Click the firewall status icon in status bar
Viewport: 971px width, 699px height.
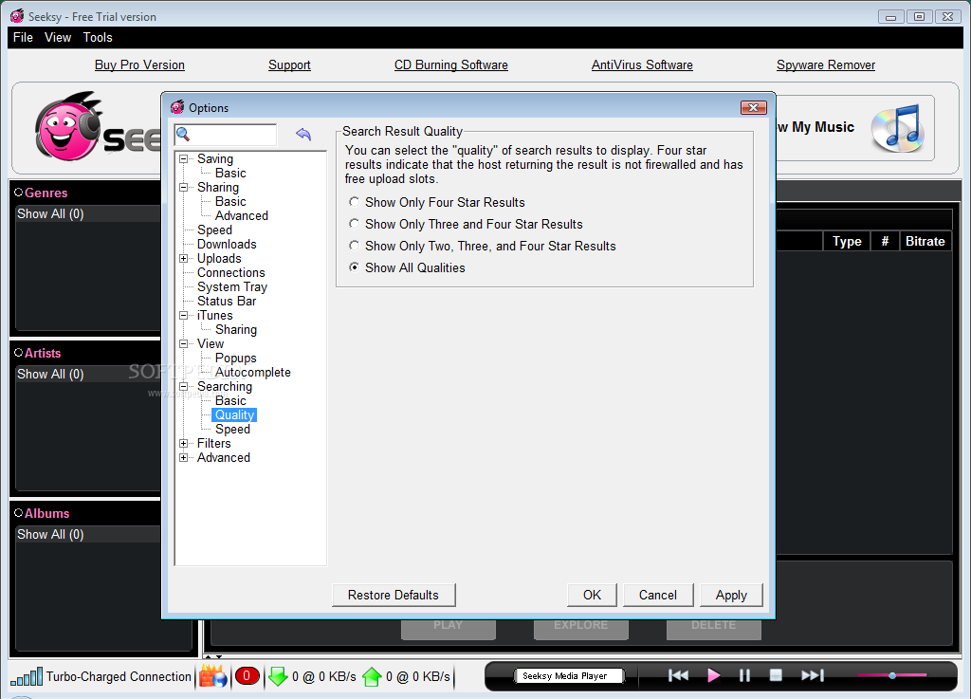click(212, 676)
